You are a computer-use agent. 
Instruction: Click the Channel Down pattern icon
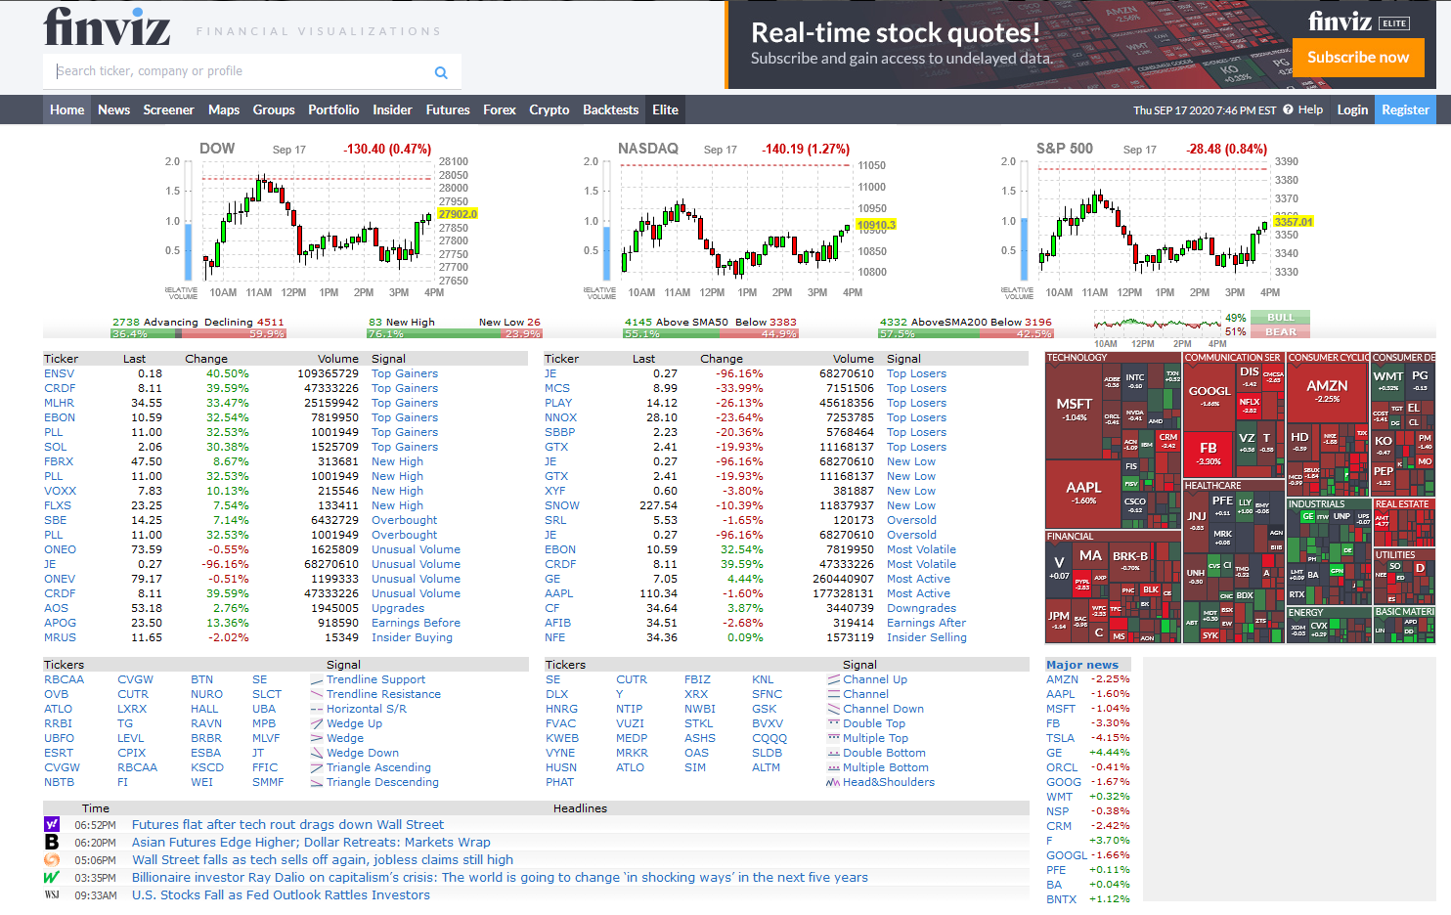click(x=834, y=710)
